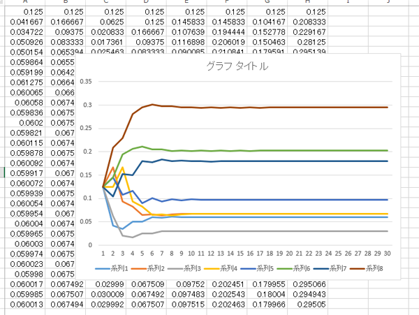This screenshot has height=315, width=419.
Task: Click the chart title グラフ タイトル
Action: (237, 66)
